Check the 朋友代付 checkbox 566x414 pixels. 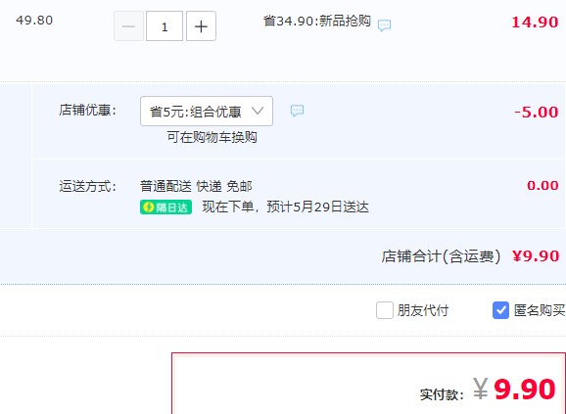click(x=385, y=310)
